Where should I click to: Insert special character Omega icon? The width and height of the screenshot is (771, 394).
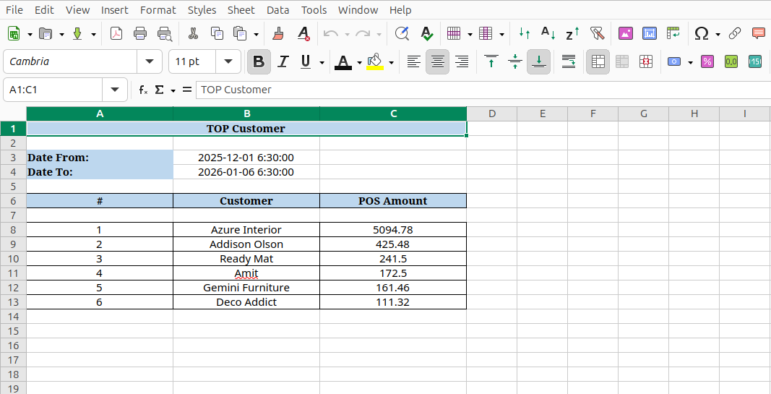tap(701, 34)
